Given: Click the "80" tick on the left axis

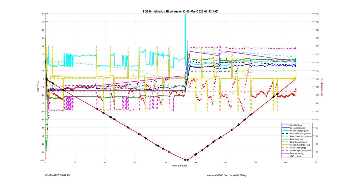Looking at the screenshot, I should (43, 14).
